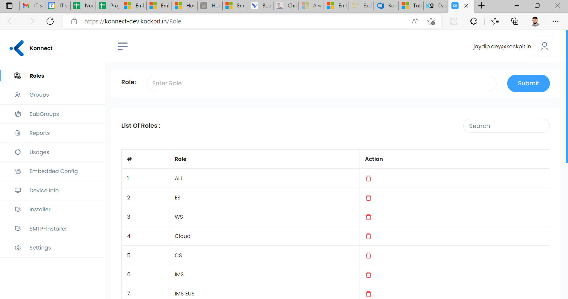Delete the ES role
568x299 pixels.
(368, 198)
